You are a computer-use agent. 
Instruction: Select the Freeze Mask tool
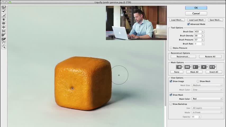coord(4,35)
